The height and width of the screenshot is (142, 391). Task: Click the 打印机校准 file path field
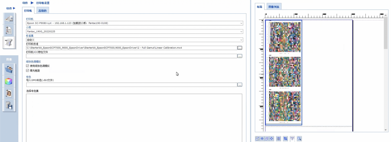pyautogui.click(x=131, y=48)
